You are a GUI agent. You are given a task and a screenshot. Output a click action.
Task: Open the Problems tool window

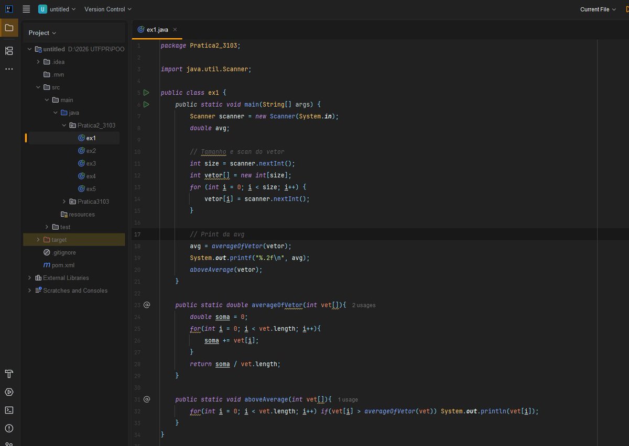[x=9, y=428]
